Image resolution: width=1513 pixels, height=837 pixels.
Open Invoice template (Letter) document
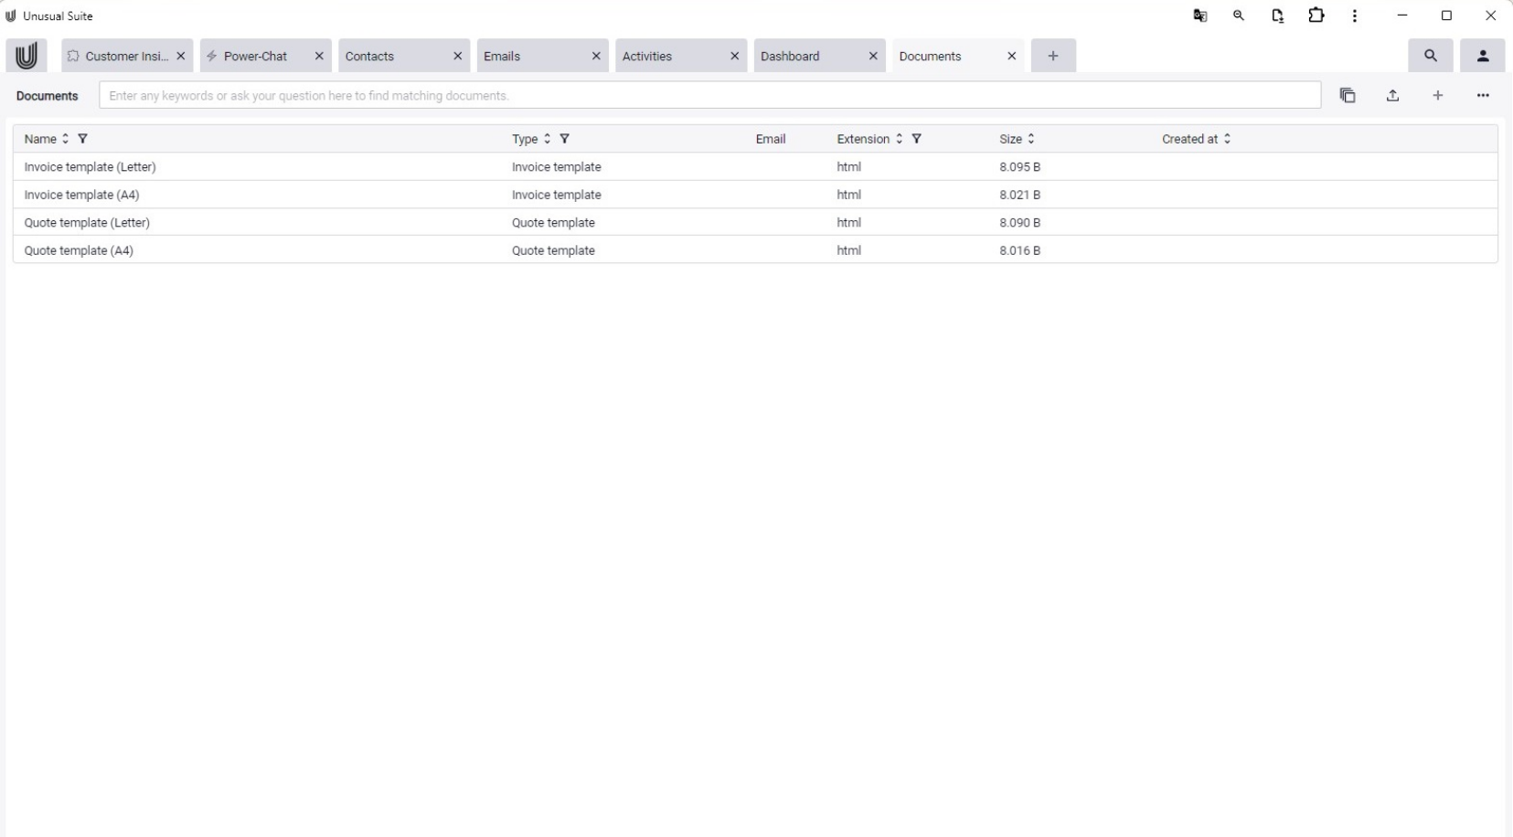click(x=91, y=167)
